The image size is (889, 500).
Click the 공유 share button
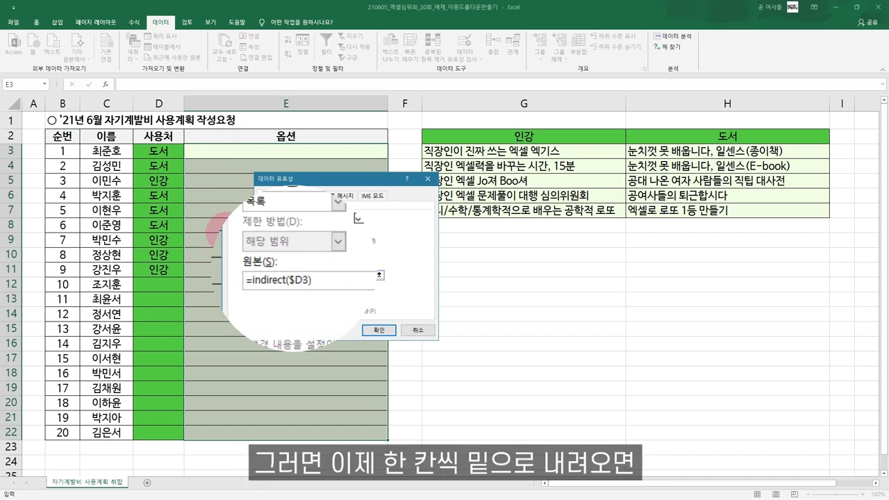pyautogui.click(x=867, y=22)
